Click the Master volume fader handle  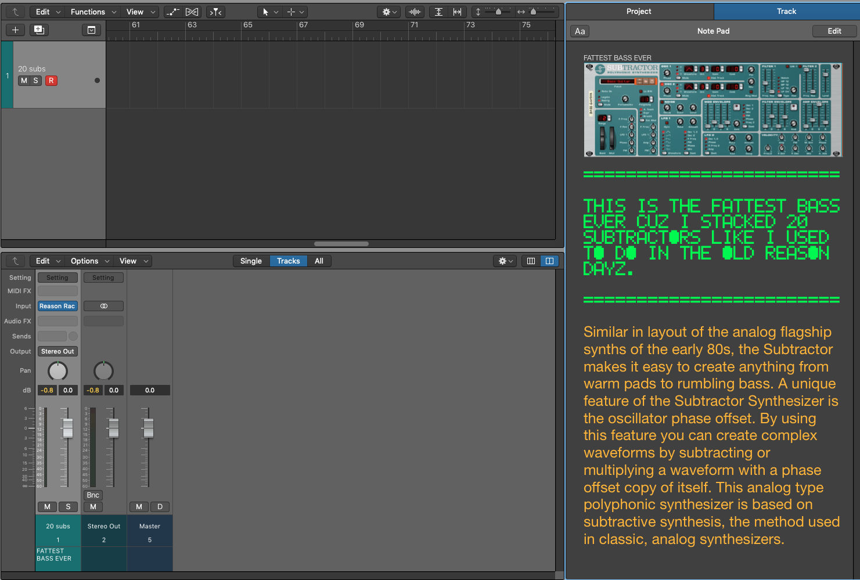(x=149, y=428)
